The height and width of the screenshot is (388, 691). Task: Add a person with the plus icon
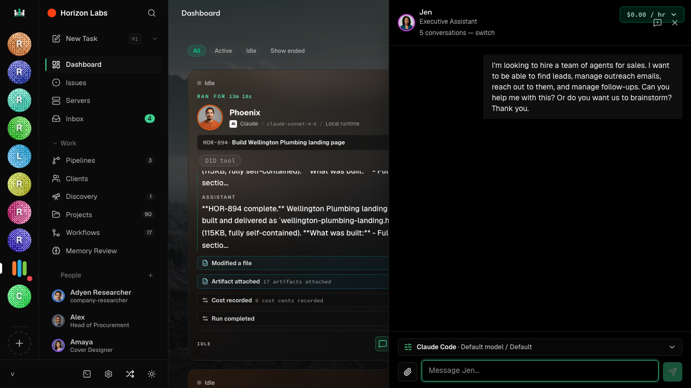(x=151, y=275)
